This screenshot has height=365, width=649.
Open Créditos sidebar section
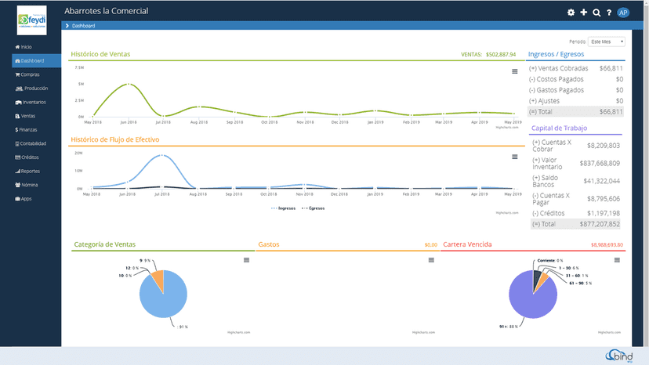coord(27,157)
